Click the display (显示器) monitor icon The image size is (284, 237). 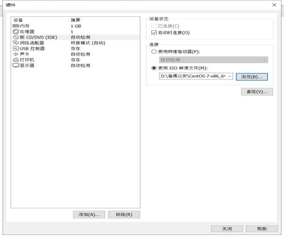click(16, 66)
